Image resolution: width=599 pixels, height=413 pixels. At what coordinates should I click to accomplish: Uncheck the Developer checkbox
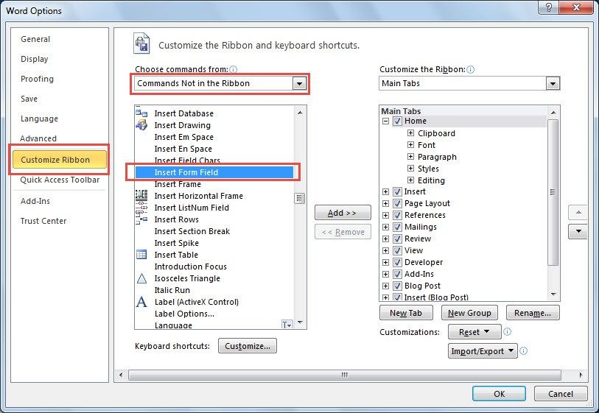point(397,263)
